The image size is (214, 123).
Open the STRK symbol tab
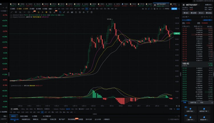click(173, 5)
